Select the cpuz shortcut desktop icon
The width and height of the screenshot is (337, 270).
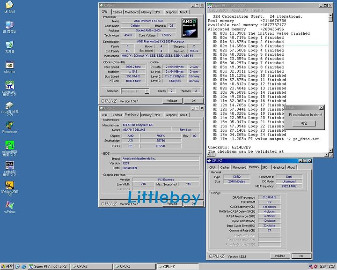click(10, 109)
